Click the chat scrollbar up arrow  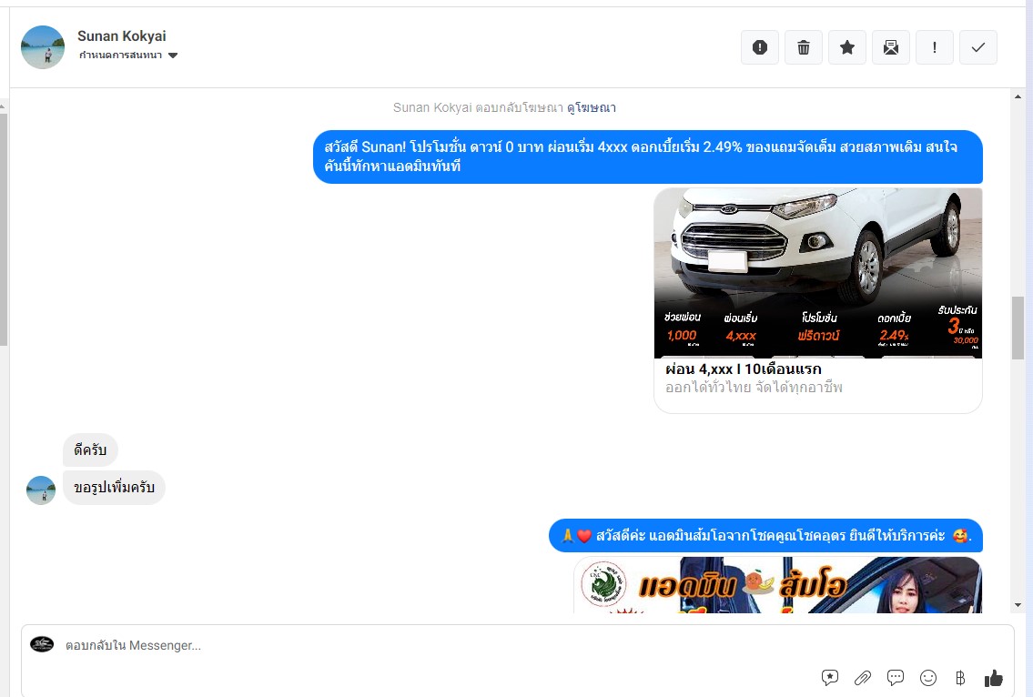(x=1018, y=96)
